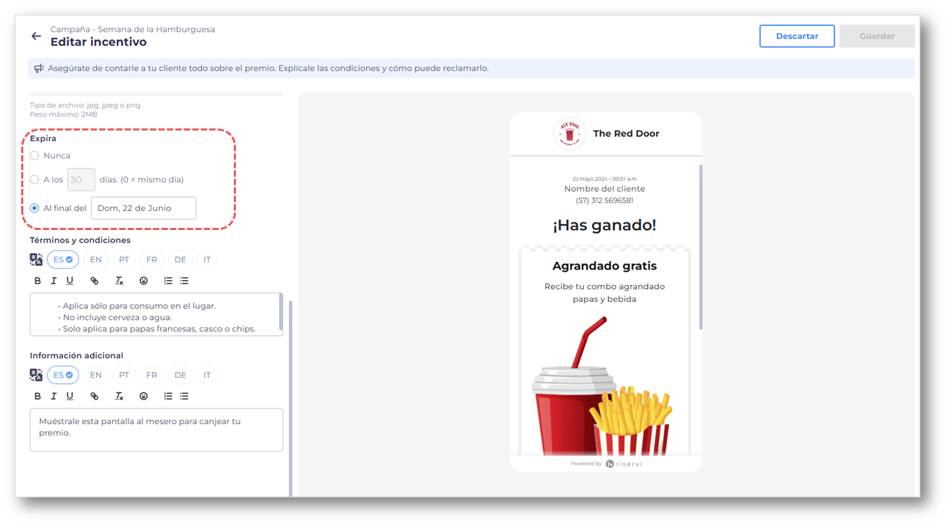Underline text in the Información adicional toolbar
The width and height of the screenshot is (950, 527).
(x=70, y=396)
